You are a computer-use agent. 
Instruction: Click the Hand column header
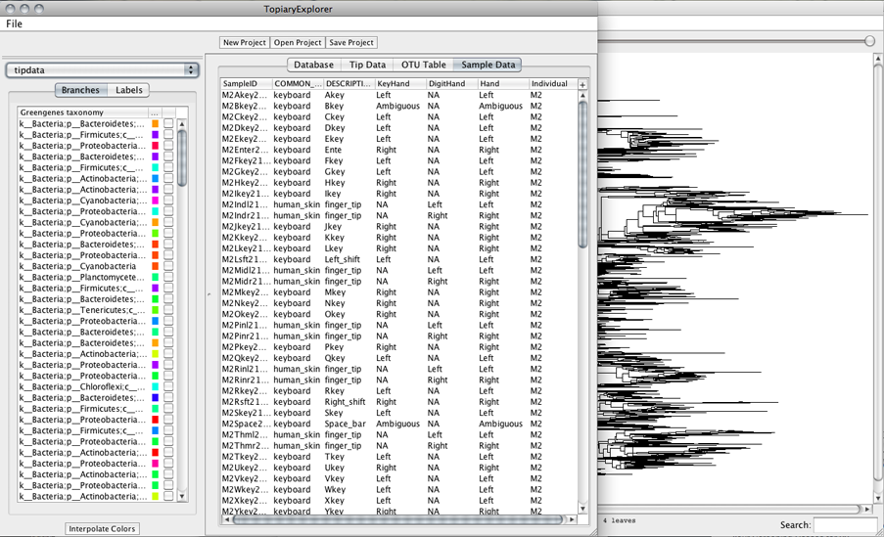coord(503,83)
